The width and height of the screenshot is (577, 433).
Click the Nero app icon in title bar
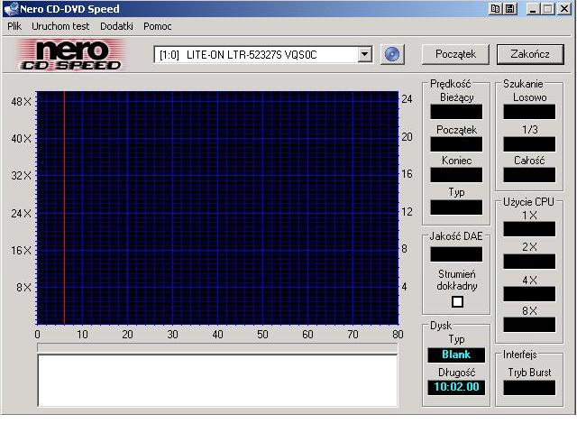pos(11,9)
